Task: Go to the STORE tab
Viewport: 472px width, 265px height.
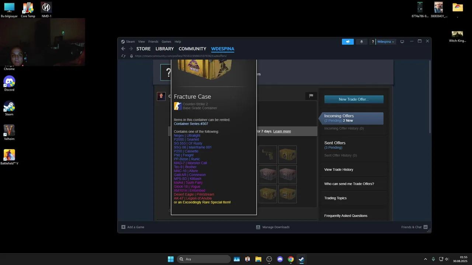Action: [143, 49]
